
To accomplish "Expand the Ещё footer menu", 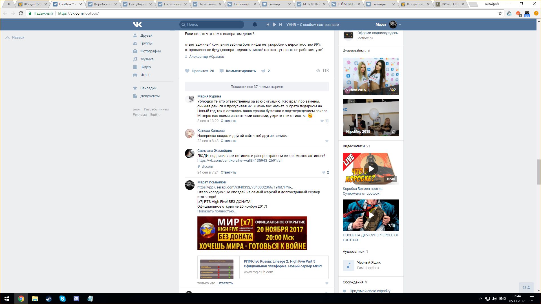I will [155, 115].
